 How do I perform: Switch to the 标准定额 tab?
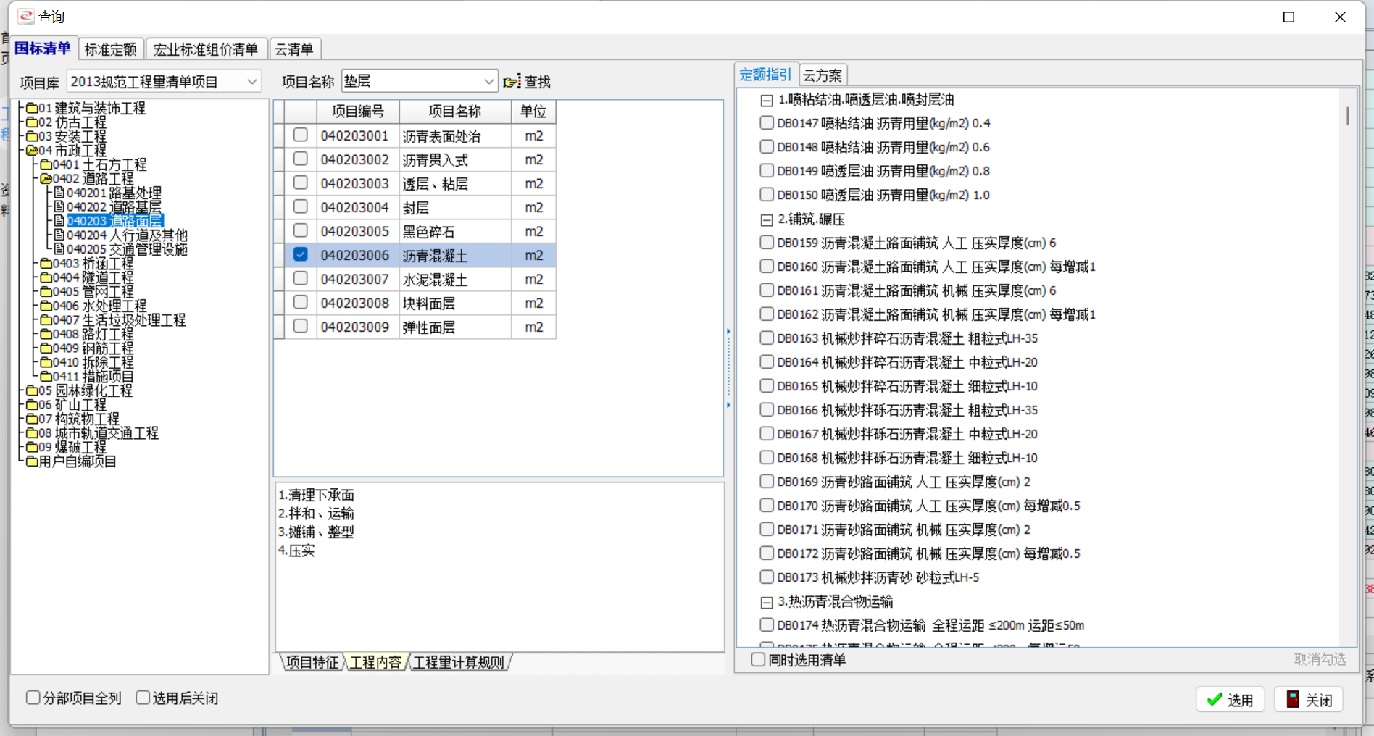111,49
